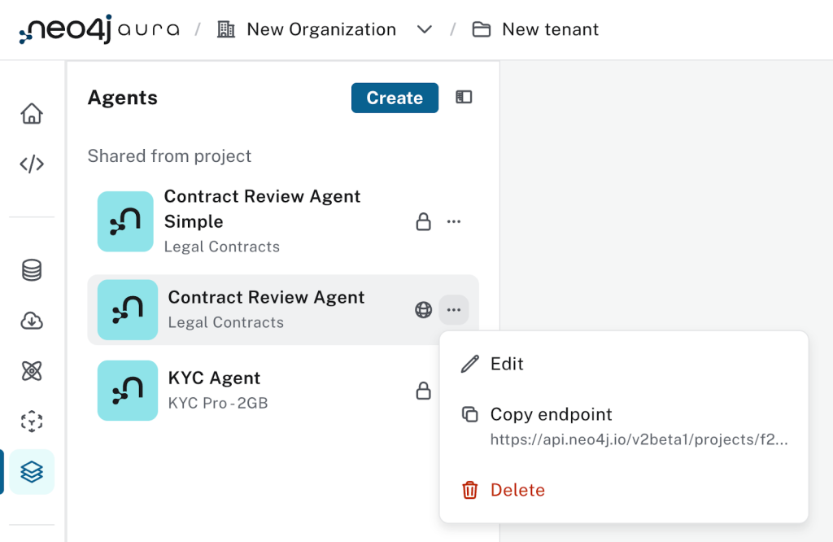The height and width of the screenshot is (542, 833).
Task: Open more options for Contract Review Agent Simple
Action: pos(454,221)
